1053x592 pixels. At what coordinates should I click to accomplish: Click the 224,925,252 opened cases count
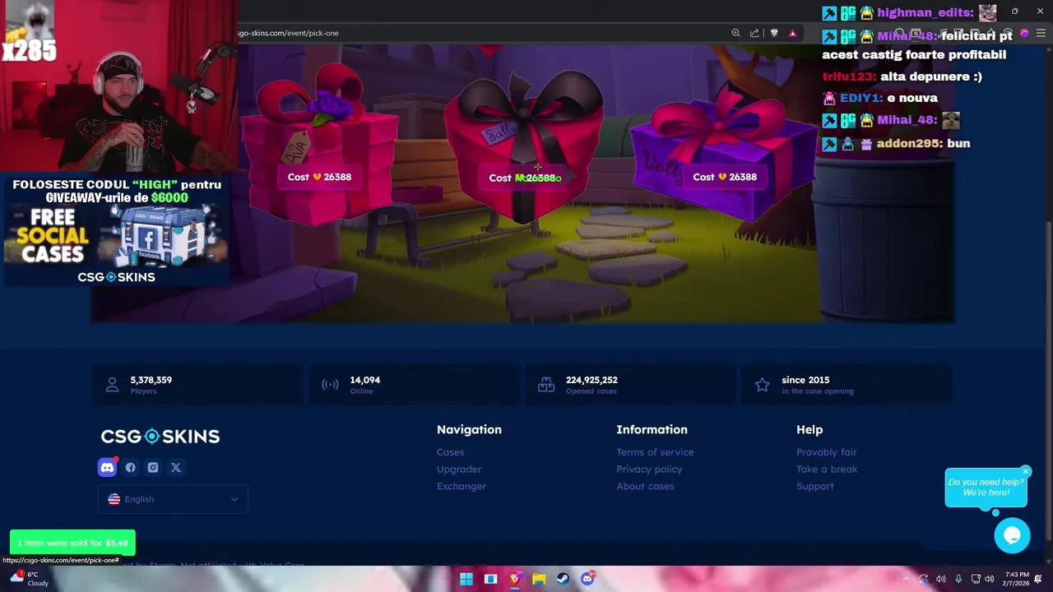pyautogui.click(x=591, y=380)
